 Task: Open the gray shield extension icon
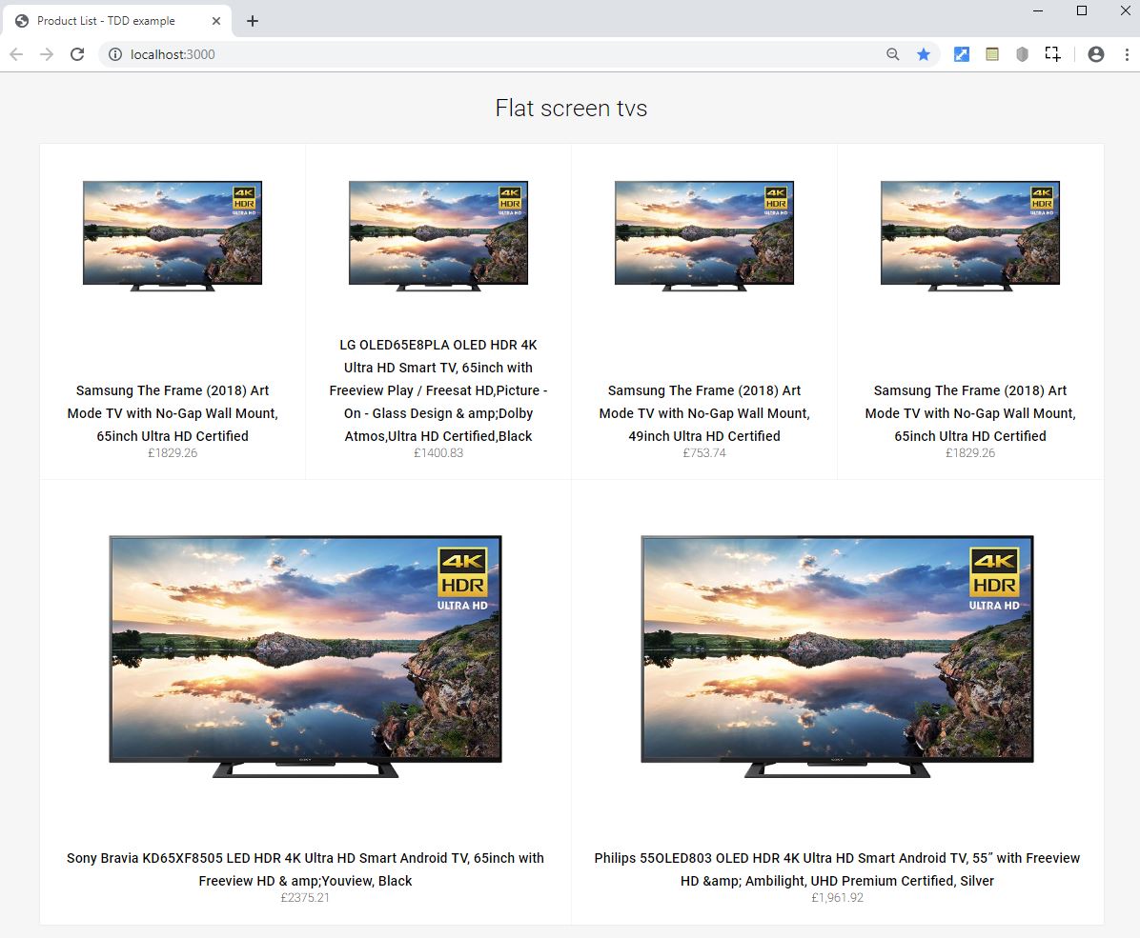click(1022, 54)
